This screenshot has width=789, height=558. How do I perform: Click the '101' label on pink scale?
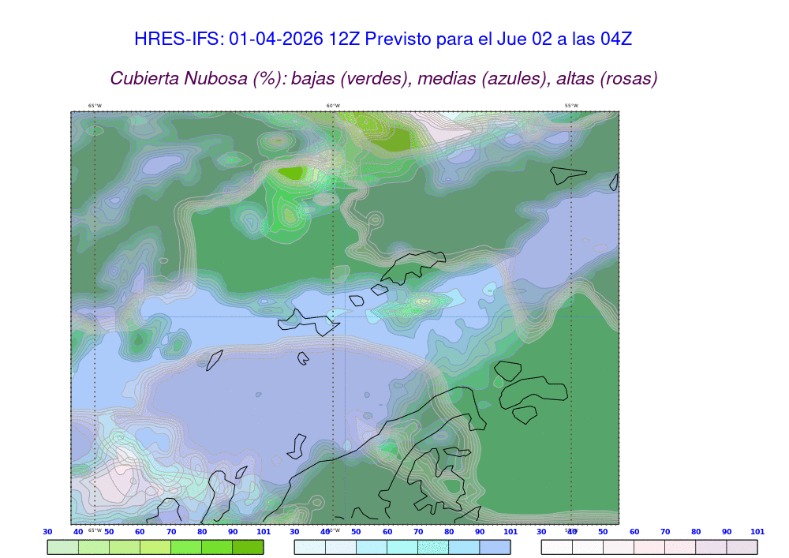click(757, 532)
